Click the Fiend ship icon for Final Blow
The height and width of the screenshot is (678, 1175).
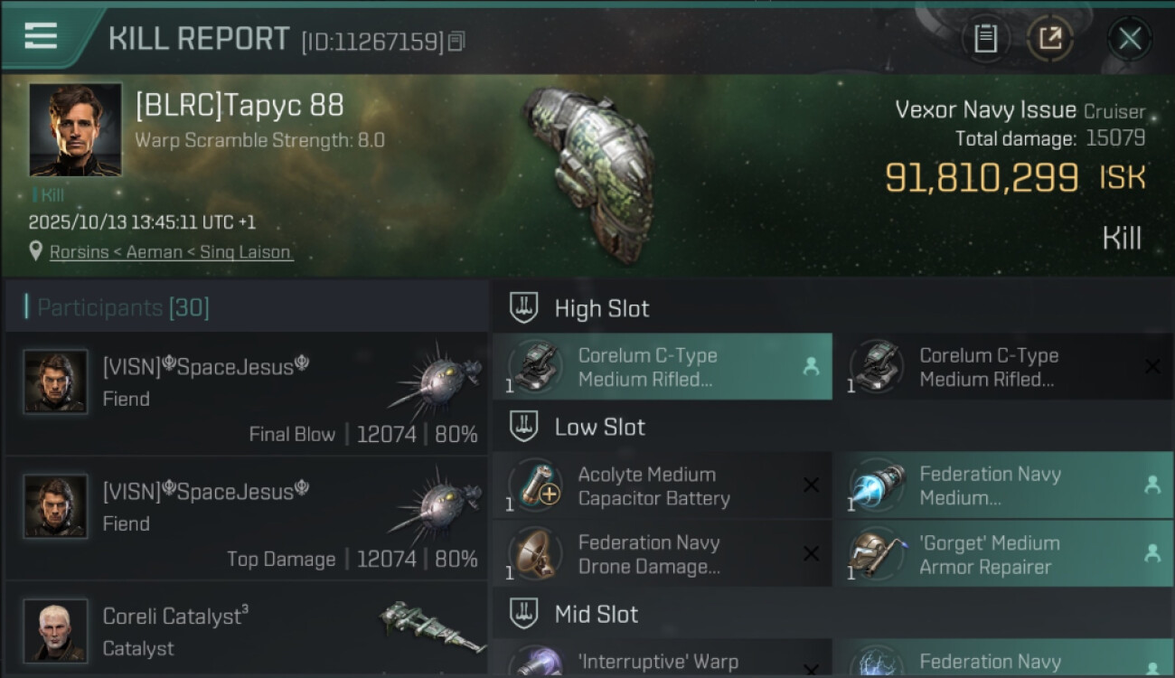(436, 380)
